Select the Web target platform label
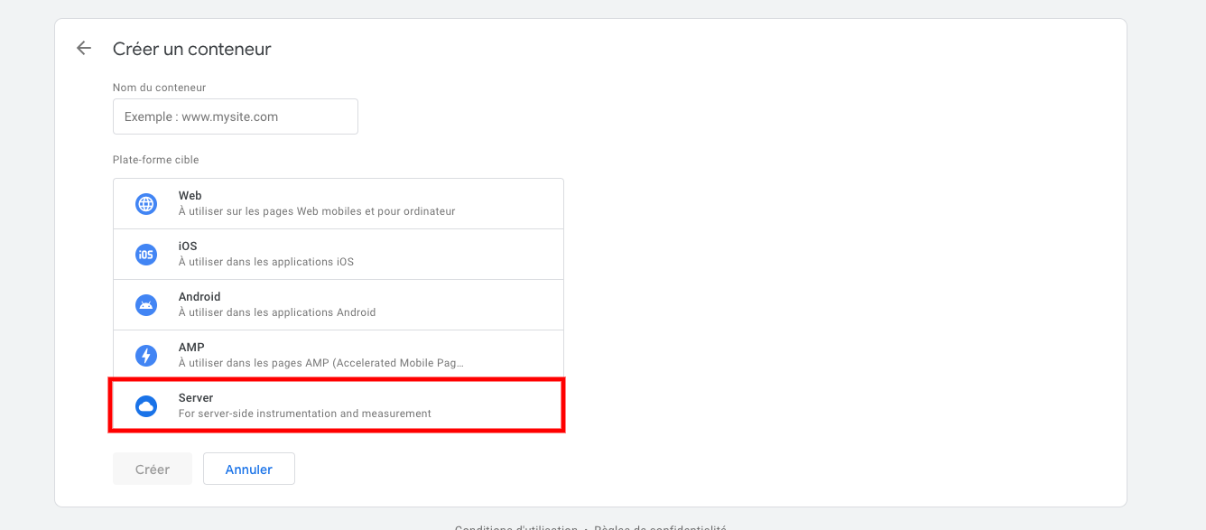1206x530 pixels. point(190,196)
